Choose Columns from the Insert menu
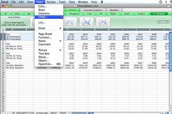Screen dimensions: 172x114 coord(49,13)
